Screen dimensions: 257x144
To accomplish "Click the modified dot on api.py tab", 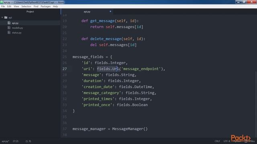I will coord(110,12).
